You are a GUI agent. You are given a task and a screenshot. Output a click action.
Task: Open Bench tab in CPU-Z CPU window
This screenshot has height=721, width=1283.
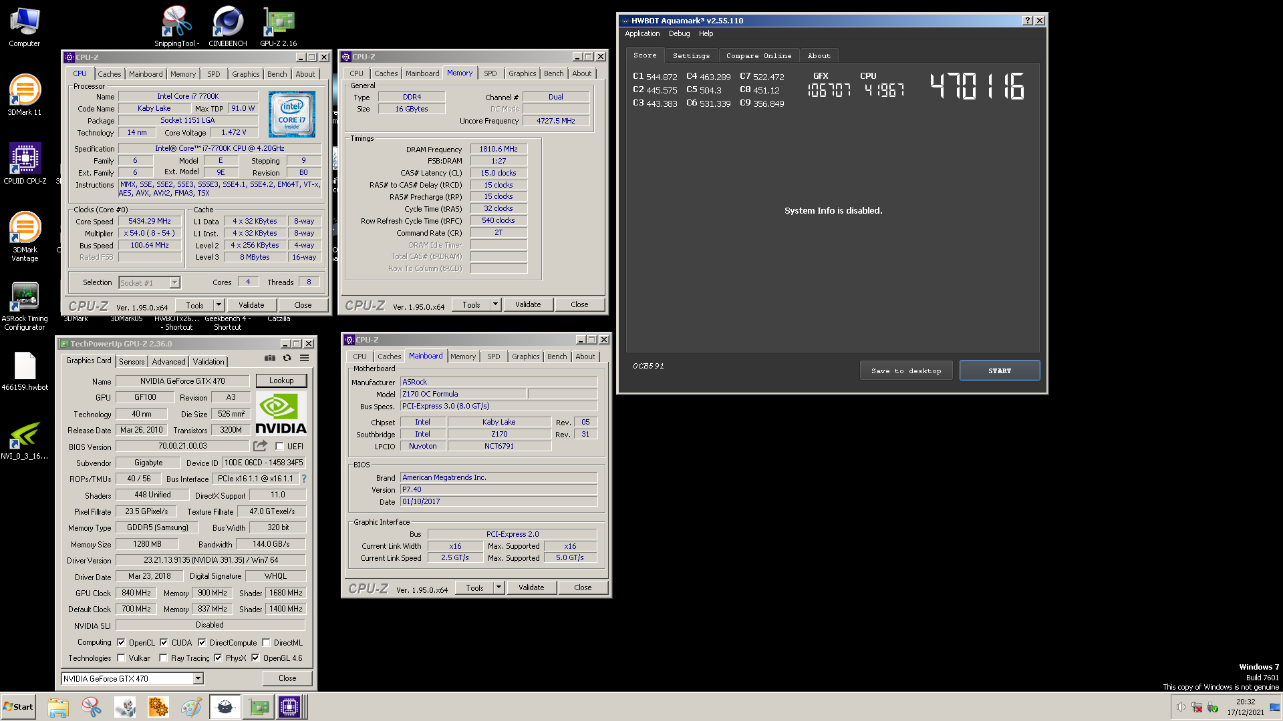coord(277,74)
